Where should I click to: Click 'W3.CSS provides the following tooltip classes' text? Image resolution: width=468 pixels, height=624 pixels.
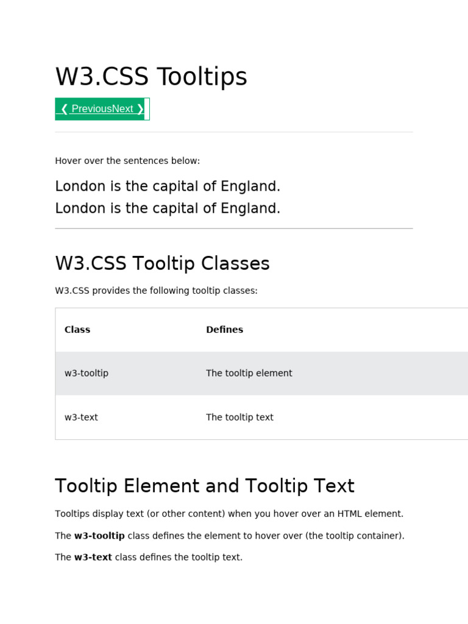156,291
